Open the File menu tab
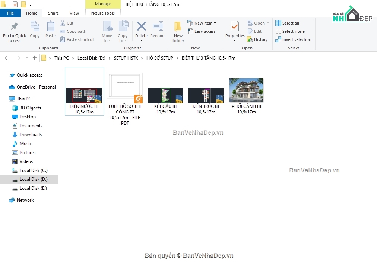 [10, 13]
